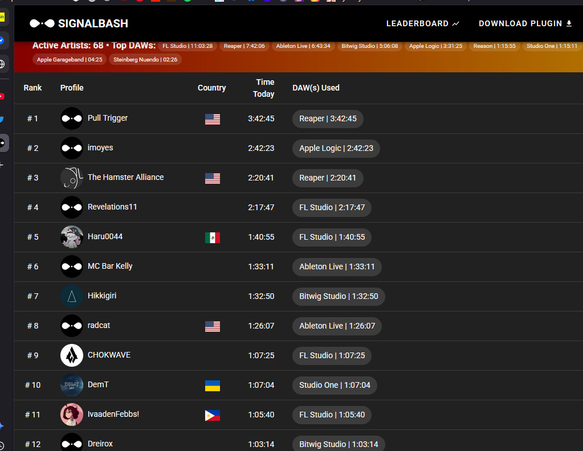Image resolution: width=583 pixels, height=451 pixels.
Task: Click the Time Today column header
Action: (264, 88)
